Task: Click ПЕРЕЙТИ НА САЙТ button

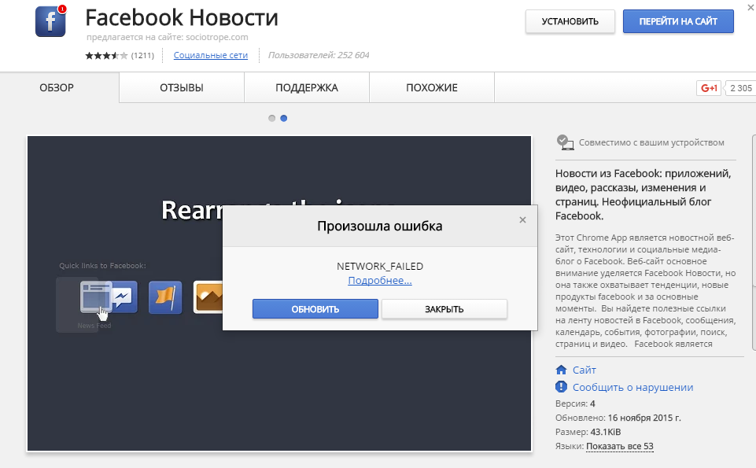Action: (678, 22)
